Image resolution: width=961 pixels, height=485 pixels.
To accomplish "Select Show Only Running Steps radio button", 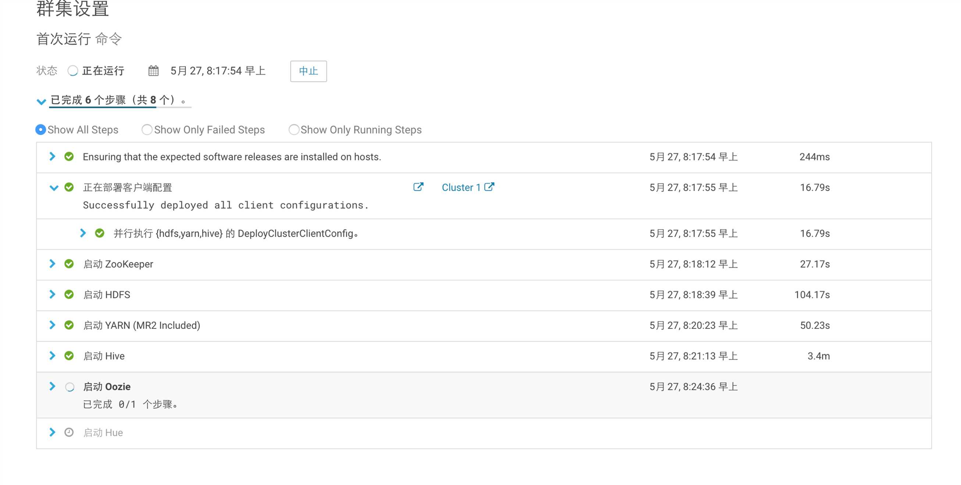I will tap(293, 129).
